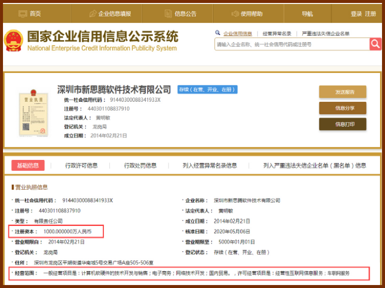The height and width of the screenshot is (288, 385).
Task: Switch to the 行政许可信息 tab
Action: click(81, 165)
